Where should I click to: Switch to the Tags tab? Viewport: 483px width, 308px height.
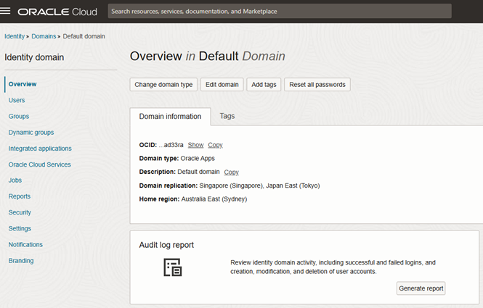coord(227,116)
